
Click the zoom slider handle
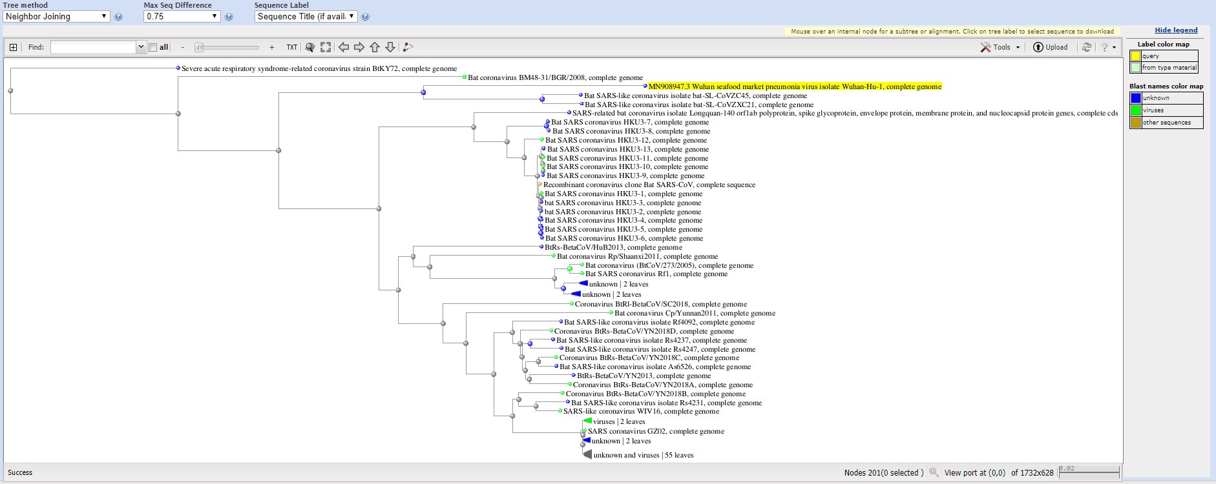200,47
